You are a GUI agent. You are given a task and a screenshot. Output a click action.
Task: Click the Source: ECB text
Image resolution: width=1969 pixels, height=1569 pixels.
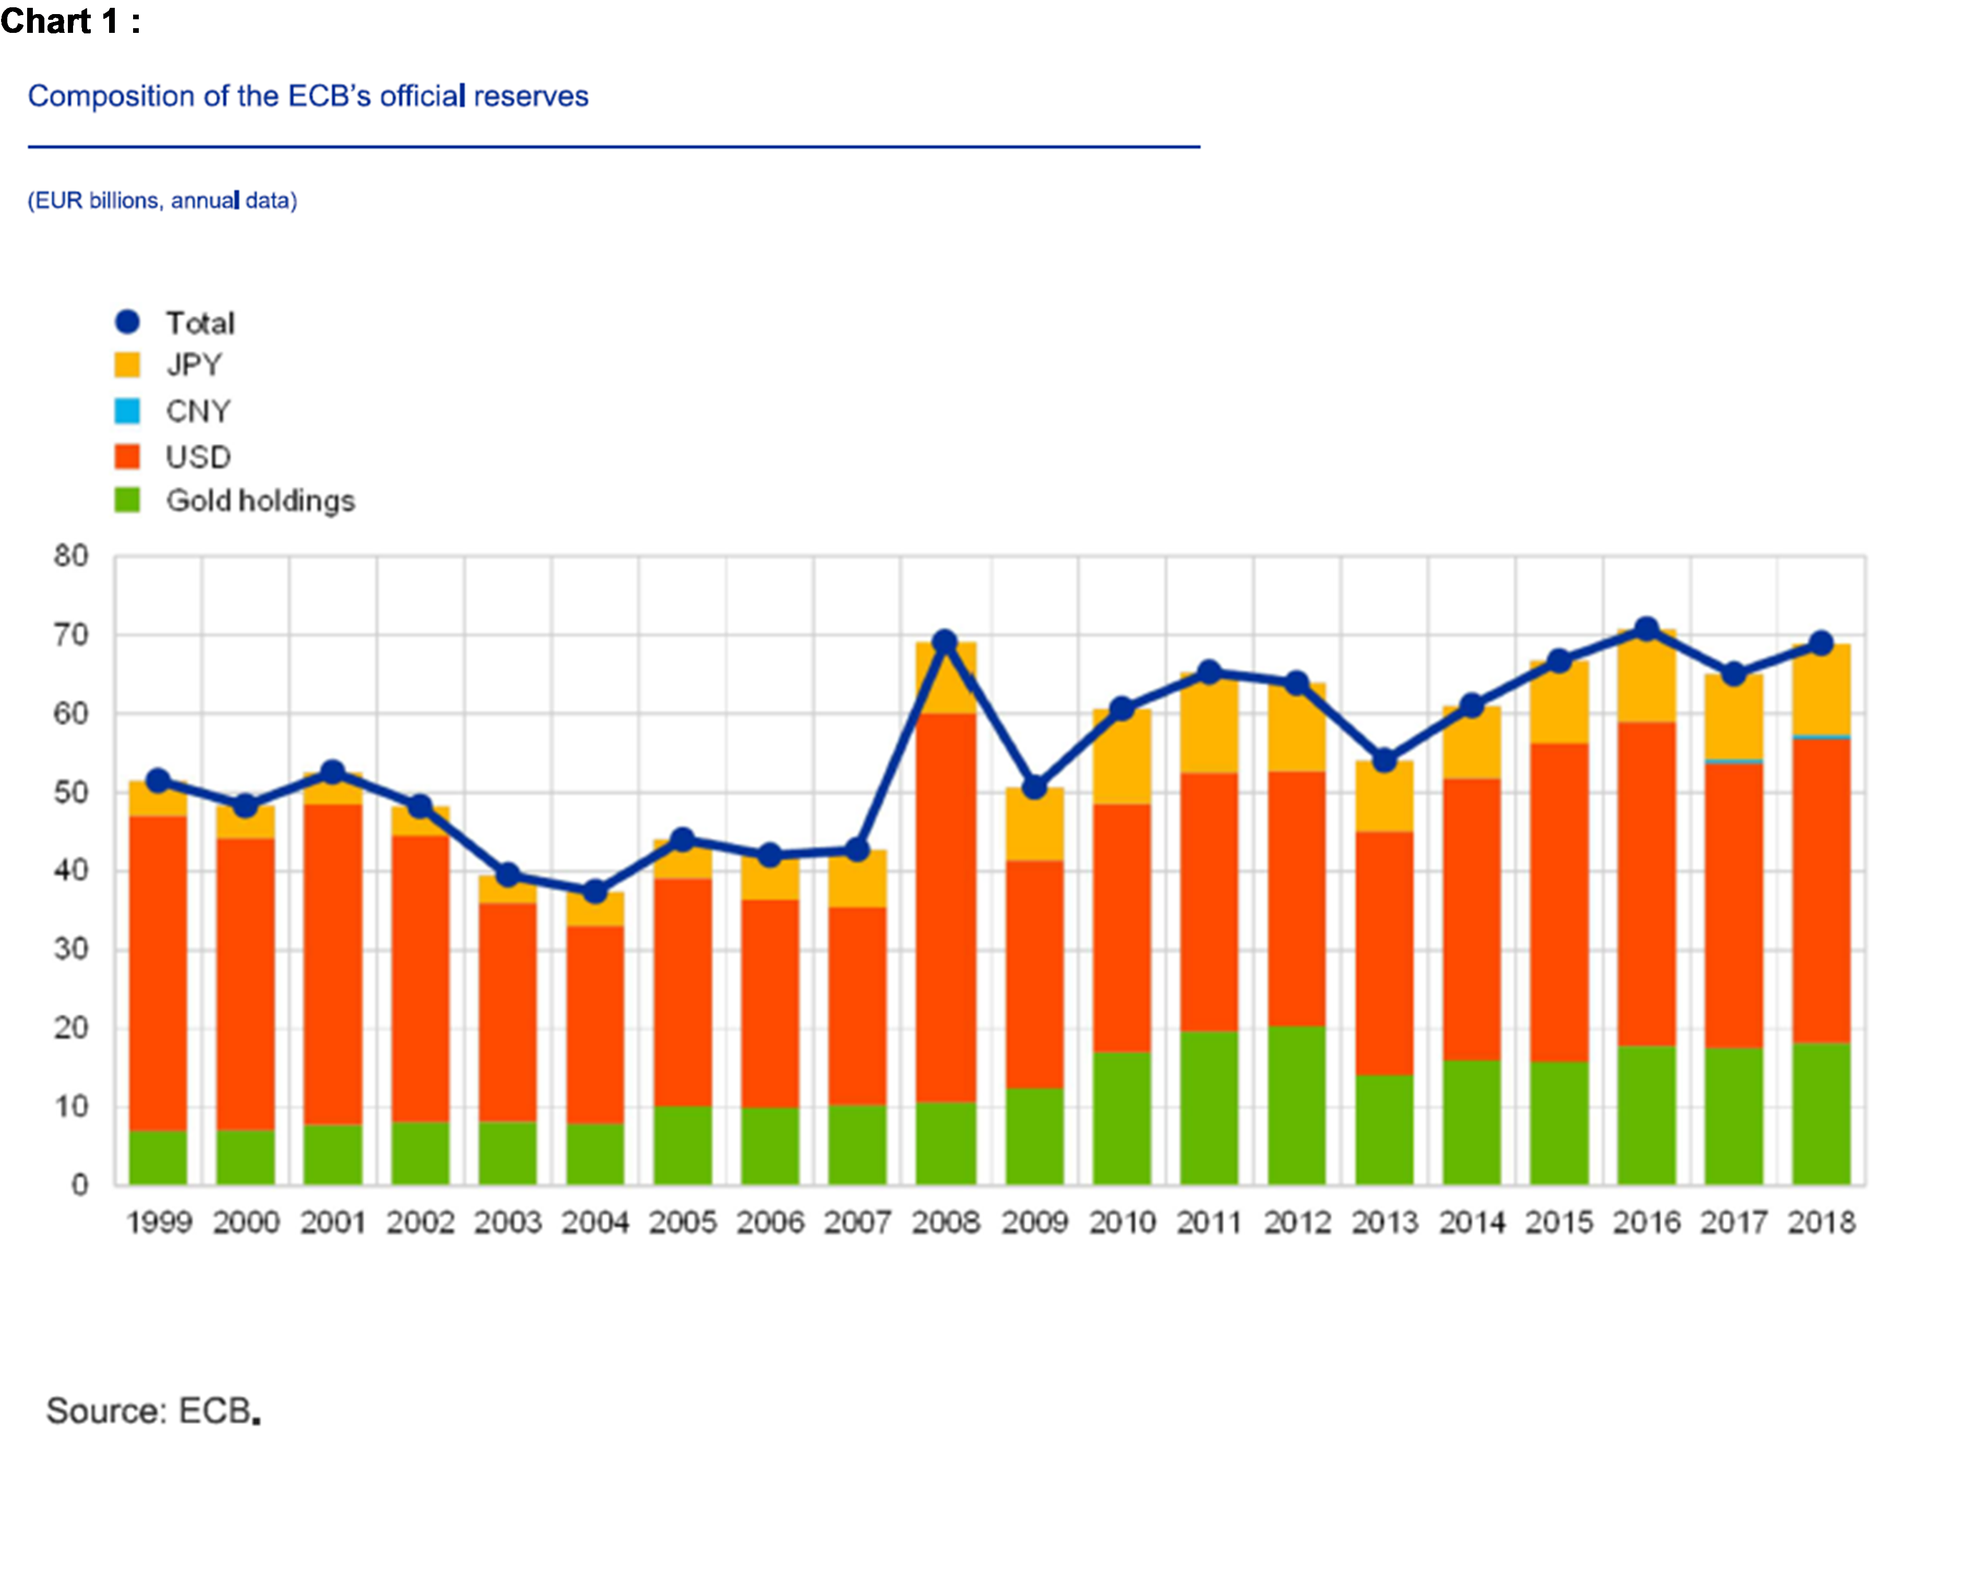152,1410
